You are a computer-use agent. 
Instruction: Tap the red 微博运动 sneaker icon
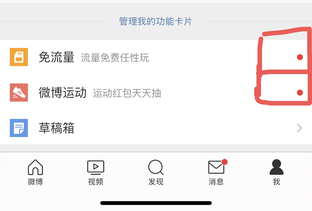click(19, 93)
